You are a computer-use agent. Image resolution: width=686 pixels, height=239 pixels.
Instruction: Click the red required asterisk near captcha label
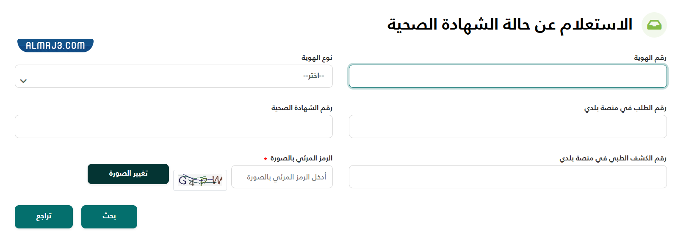click(x=266, y=159)
